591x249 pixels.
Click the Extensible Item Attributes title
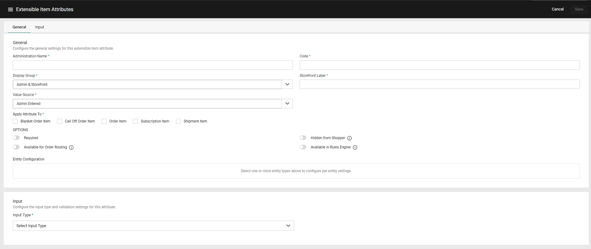click(x=45, y=10)
